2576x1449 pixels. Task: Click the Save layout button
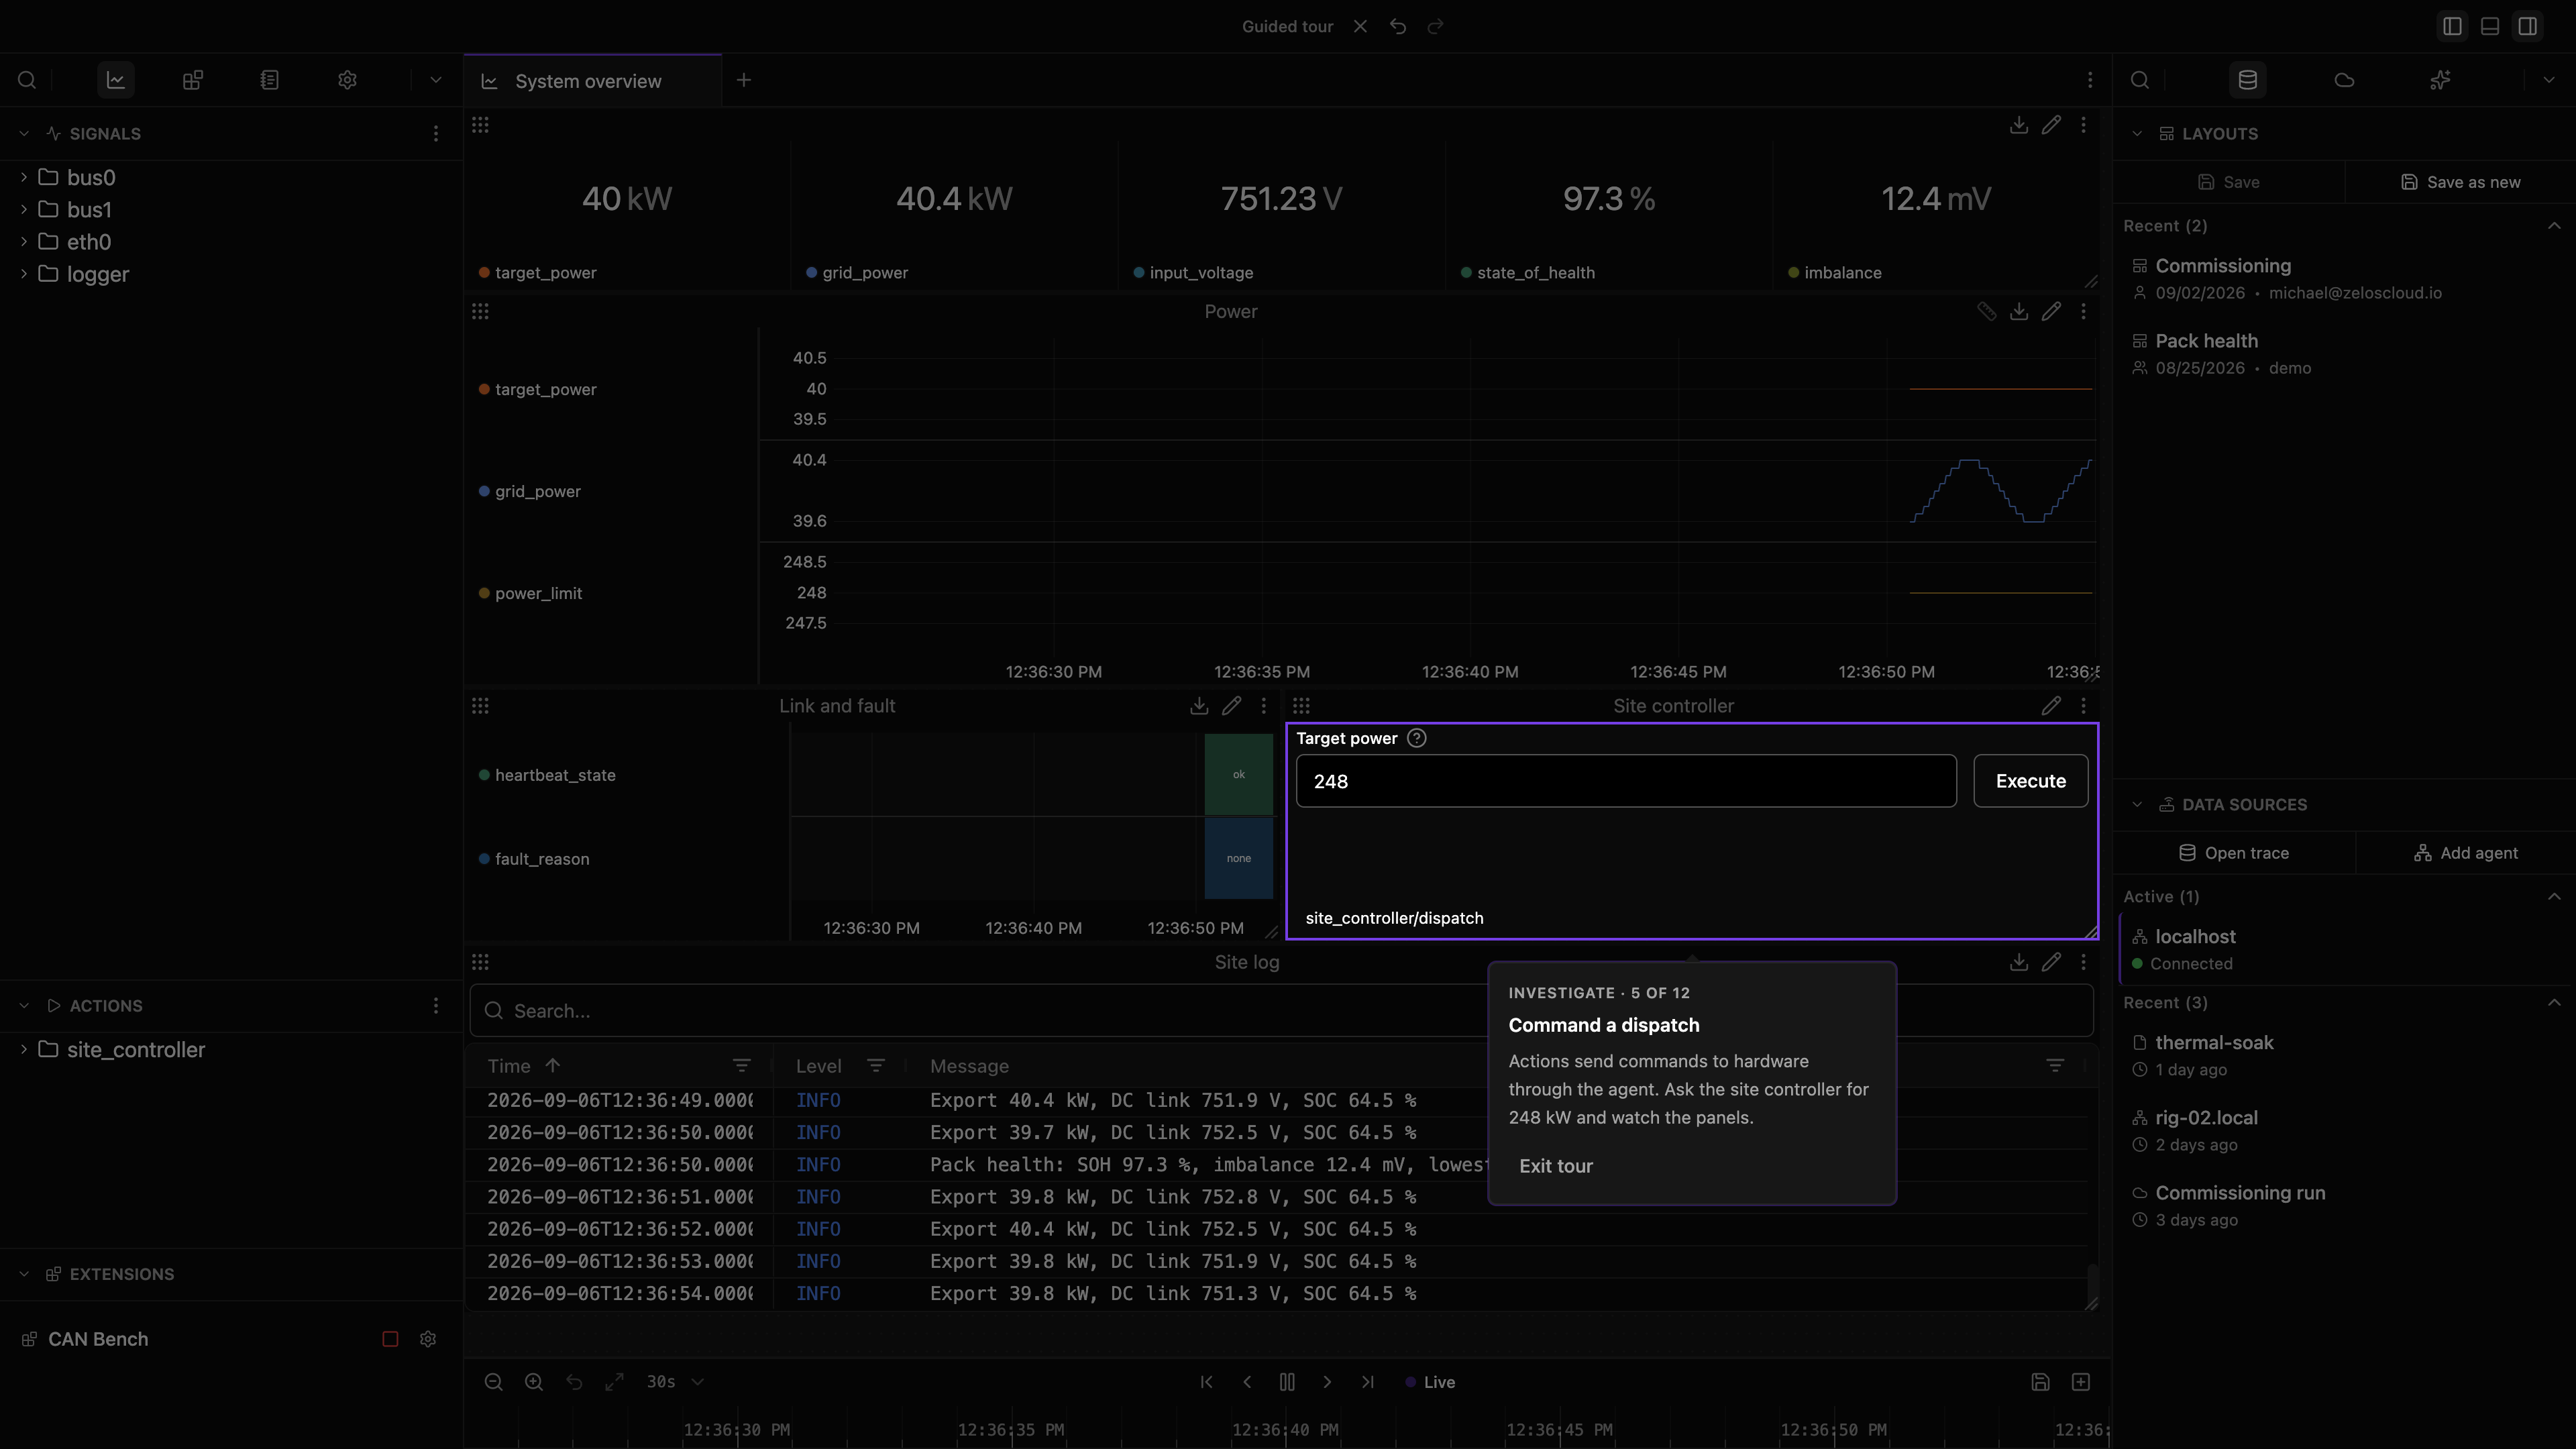(x=2229, y=182)
